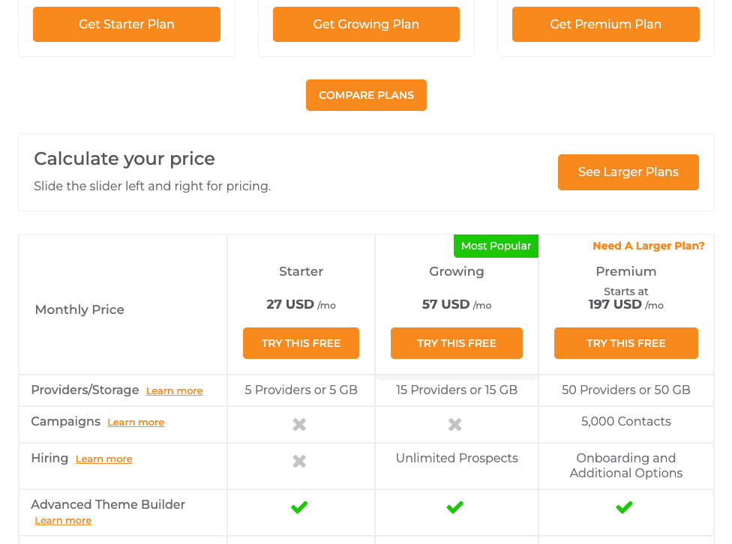Viewport: 732px width, 544px height.
Task: Open Advanced Theme Builder Learn more link
Action: pyautogui.click(x=63, y=521)
